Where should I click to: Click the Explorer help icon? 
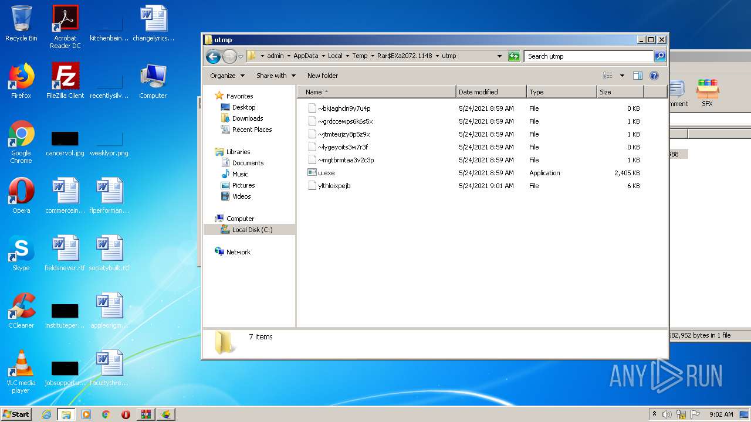point(654,76)
